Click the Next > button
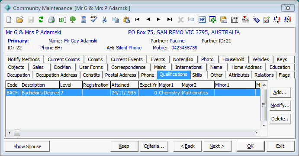 coord(217,146)
